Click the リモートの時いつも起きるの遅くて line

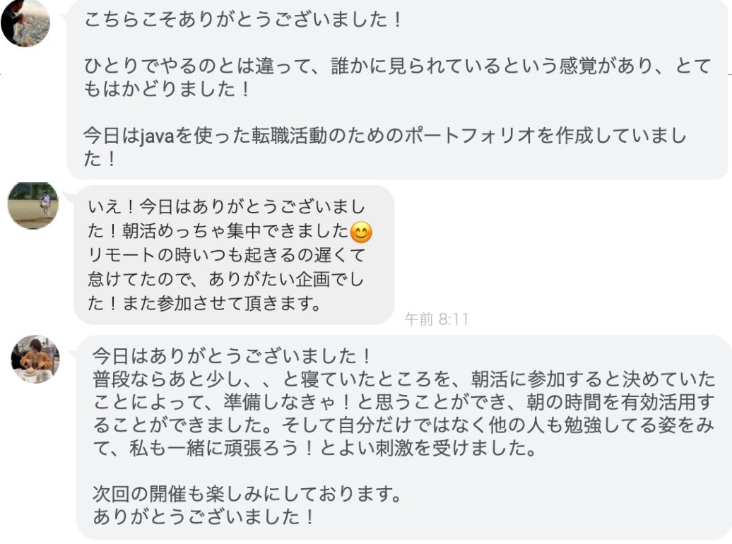pos(226,256)
